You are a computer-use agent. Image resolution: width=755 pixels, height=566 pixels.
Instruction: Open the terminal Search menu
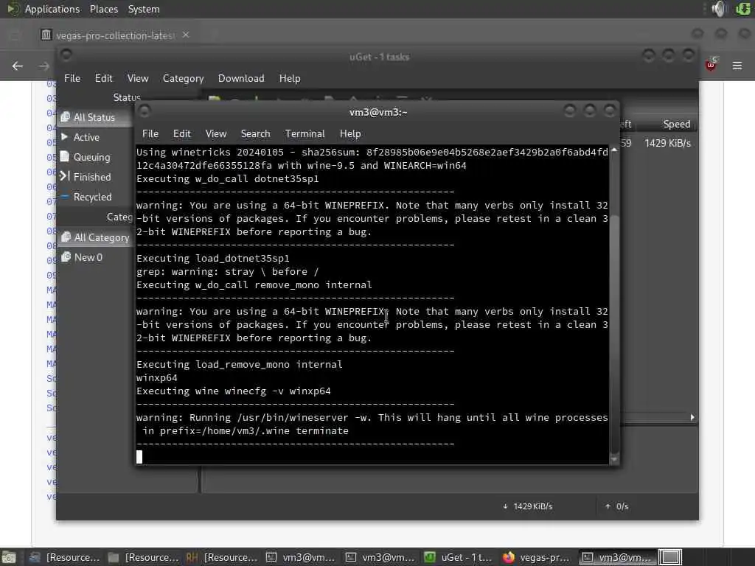[255, 134]
